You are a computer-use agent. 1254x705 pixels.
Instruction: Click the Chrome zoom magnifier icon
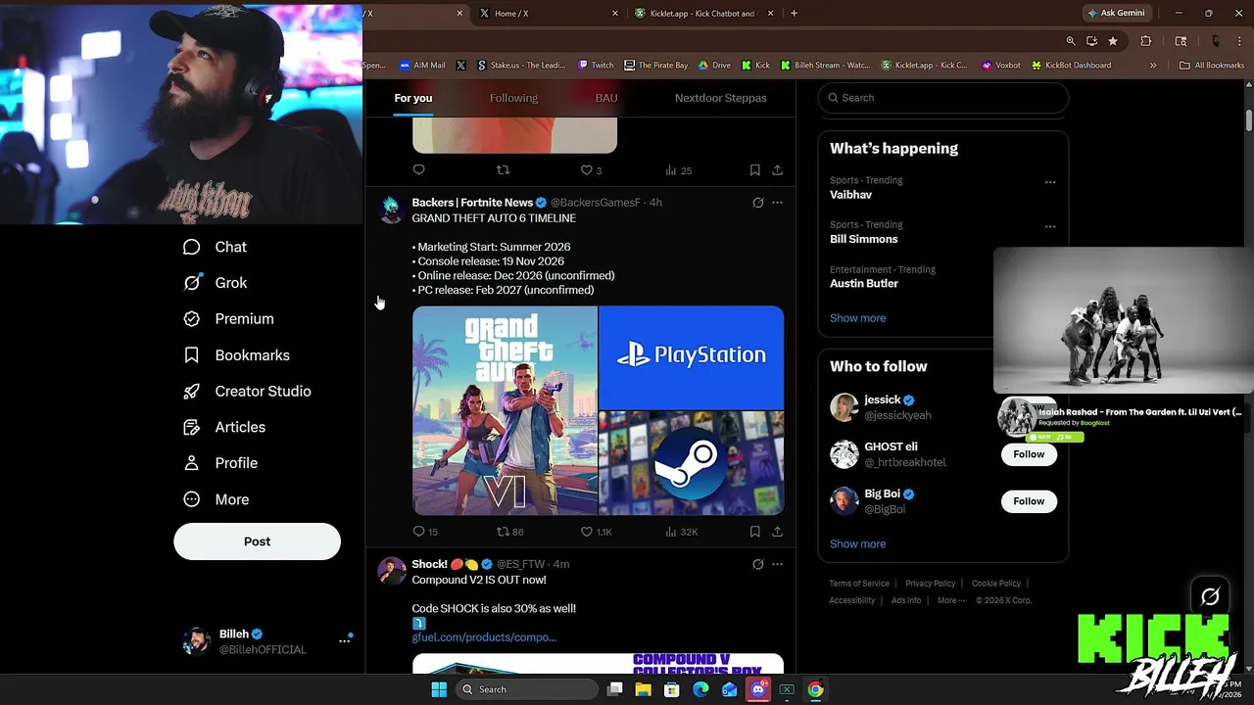(x=1071, y=41)
